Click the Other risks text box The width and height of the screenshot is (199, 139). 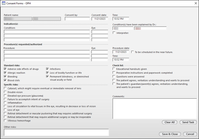pos(56,132)
